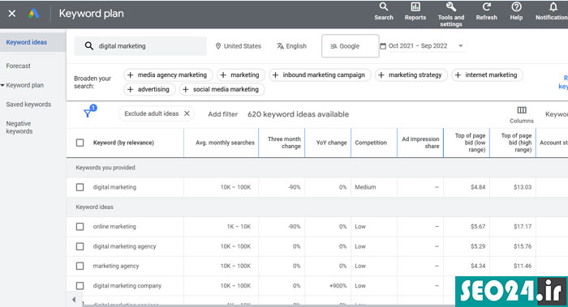This screenshot has height=307, width=568.
Task: Open Search from the top bar
Action: tap(384, 11)
